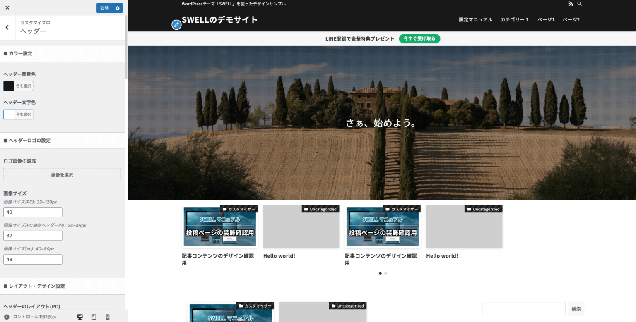
Task: Click the PC image size input showing 40
Action: tap(33, 212)
